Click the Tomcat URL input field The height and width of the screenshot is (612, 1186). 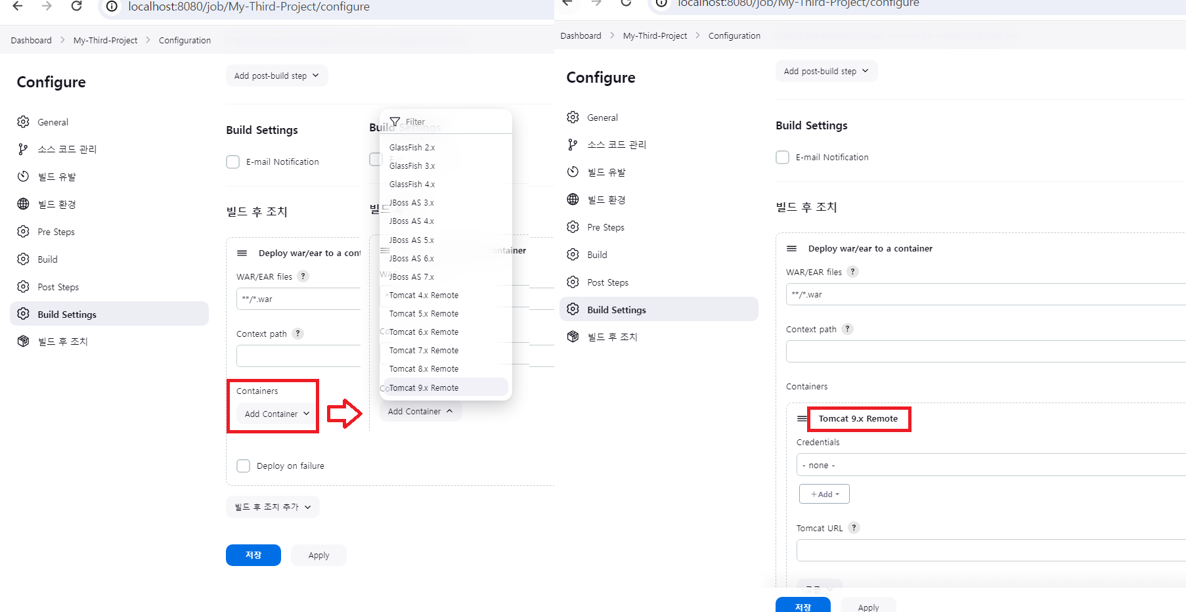pos(991,550)
